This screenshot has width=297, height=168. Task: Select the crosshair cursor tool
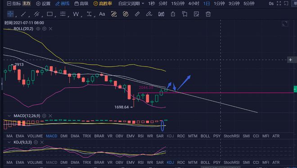pyautogui.click(x=10, y=14)
